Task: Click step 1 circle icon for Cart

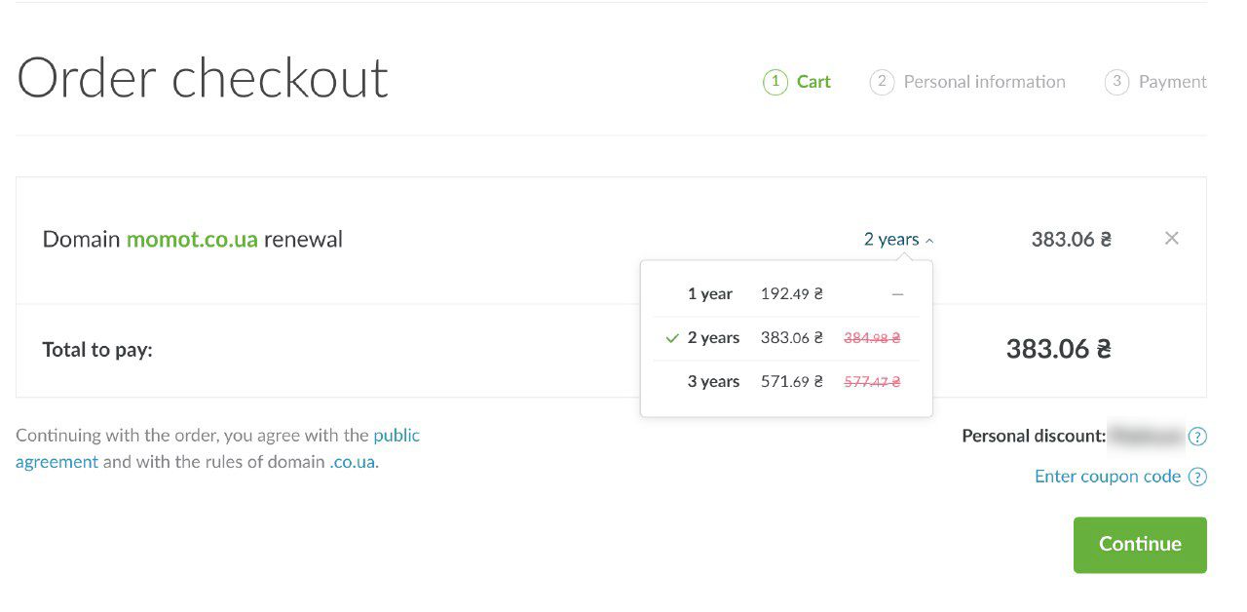Action: tap(775, 82)
